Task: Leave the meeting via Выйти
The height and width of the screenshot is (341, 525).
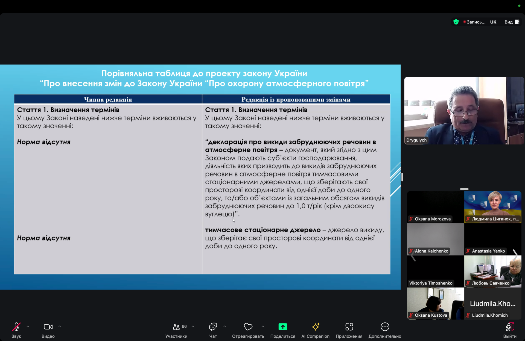Action: [x=510, y=327]
